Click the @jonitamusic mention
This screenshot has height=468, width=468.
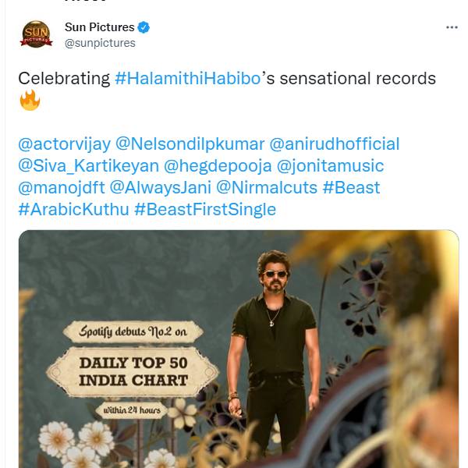pyautogui.click(x=330, y=166)
